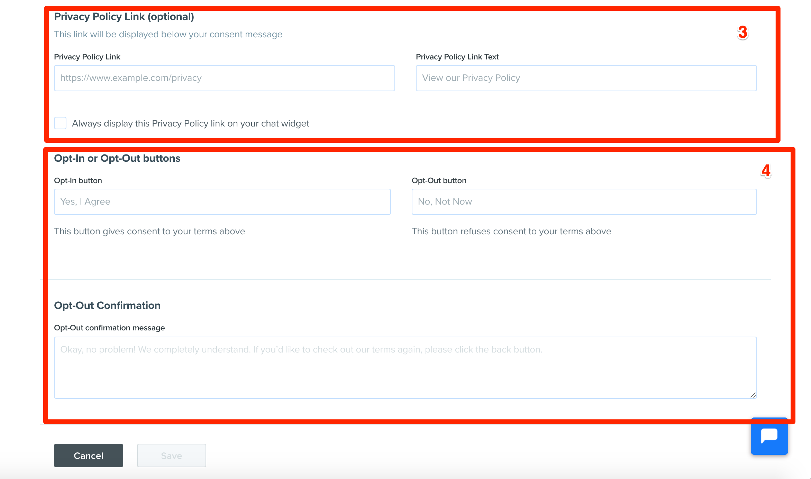Click the 'Privacy Policy Link Text' label
The image size is (811, 479).
pyautogui.click(x=457, y=57)
